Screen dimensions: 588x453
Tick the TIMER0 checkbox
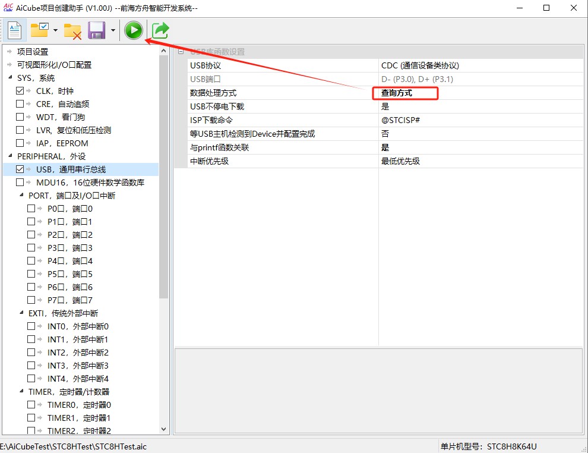coord(31,405)
